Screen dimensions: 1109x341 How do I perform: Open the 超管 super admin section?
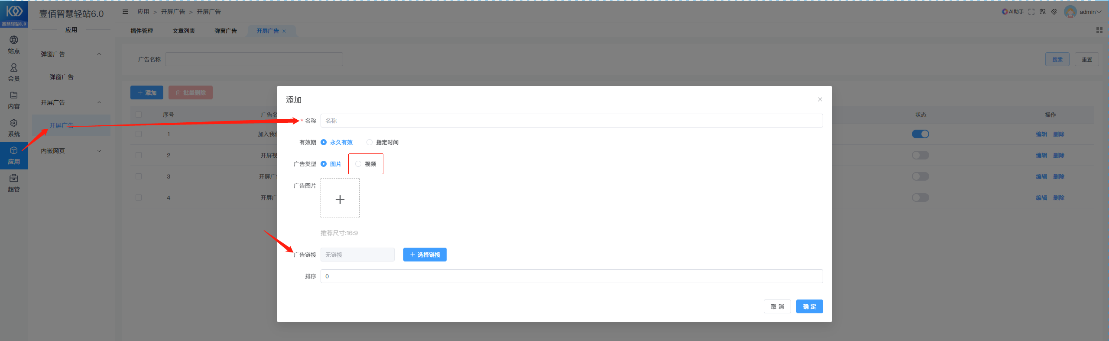pyautogui.click(x=14, y=183)
